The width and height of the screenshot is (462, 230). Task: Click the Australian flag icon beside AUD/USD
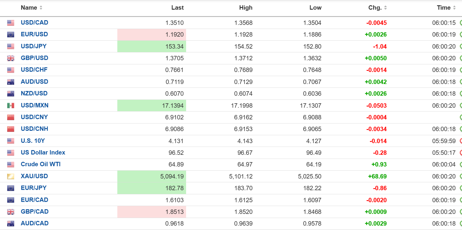click(x=11, y=82)
